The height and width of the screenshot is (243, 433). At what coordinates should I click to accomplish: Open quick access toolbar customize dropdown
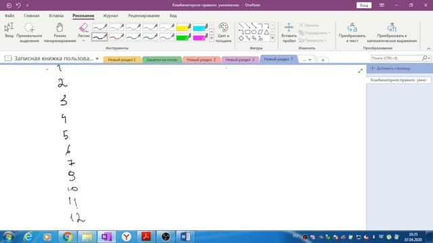27,5
